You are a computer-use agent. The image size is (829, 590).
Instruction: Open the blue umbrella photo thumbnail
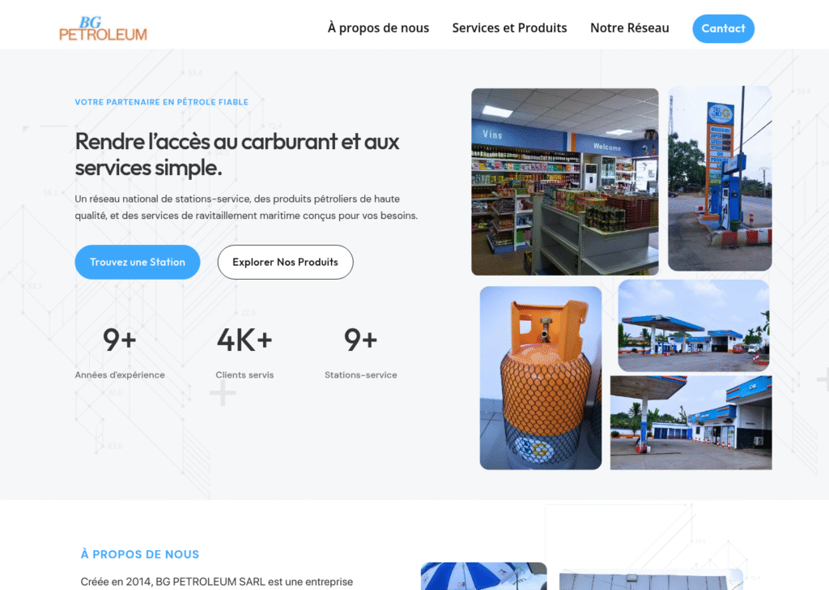[x=484, y=576]
